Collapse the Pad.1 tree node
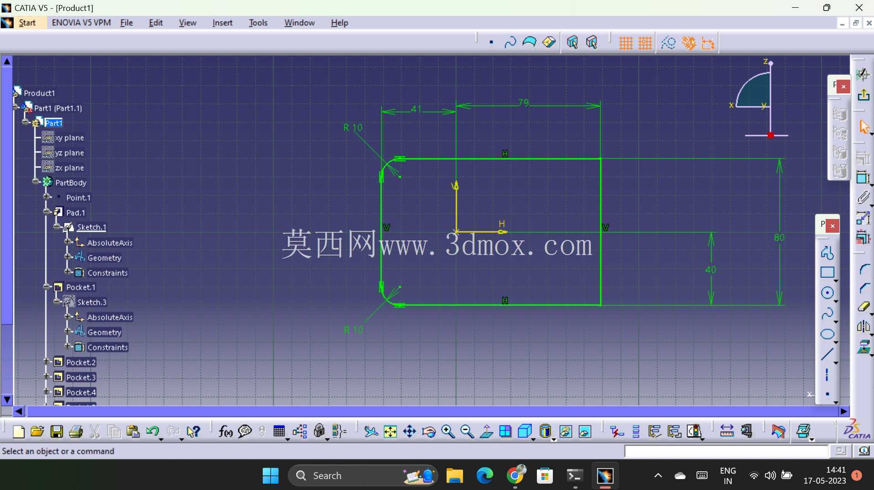The image size is (874, 490). pyautogui.click(x=47, y=212)
